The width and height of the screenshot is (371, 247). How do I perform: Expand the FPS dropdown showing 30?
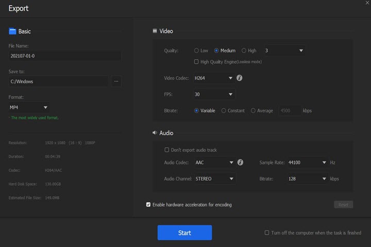point(214,95)
